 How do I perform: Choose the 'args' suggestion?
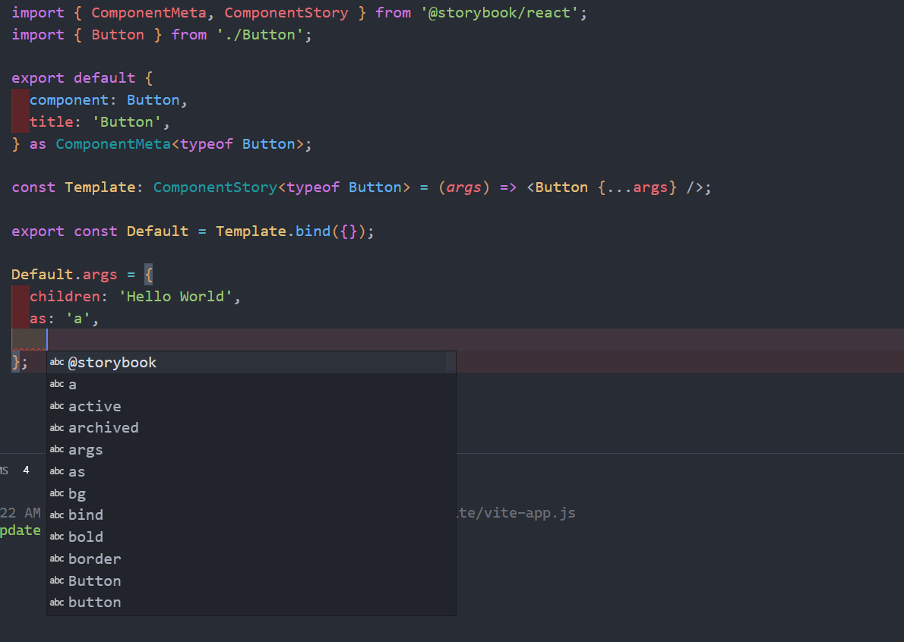pos(251,450)
